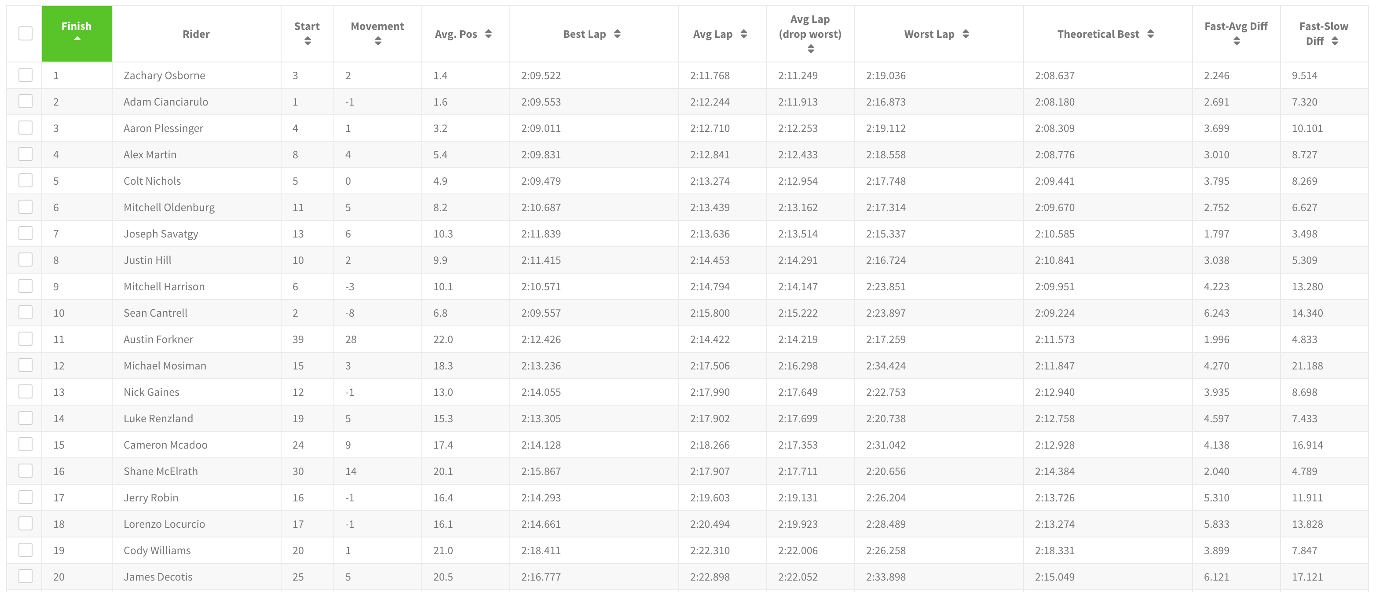Viewport: 1376px width, 592px height.
Task: Click the sort arrows icon beside Avg. Pos
Action: coord(488,34)
